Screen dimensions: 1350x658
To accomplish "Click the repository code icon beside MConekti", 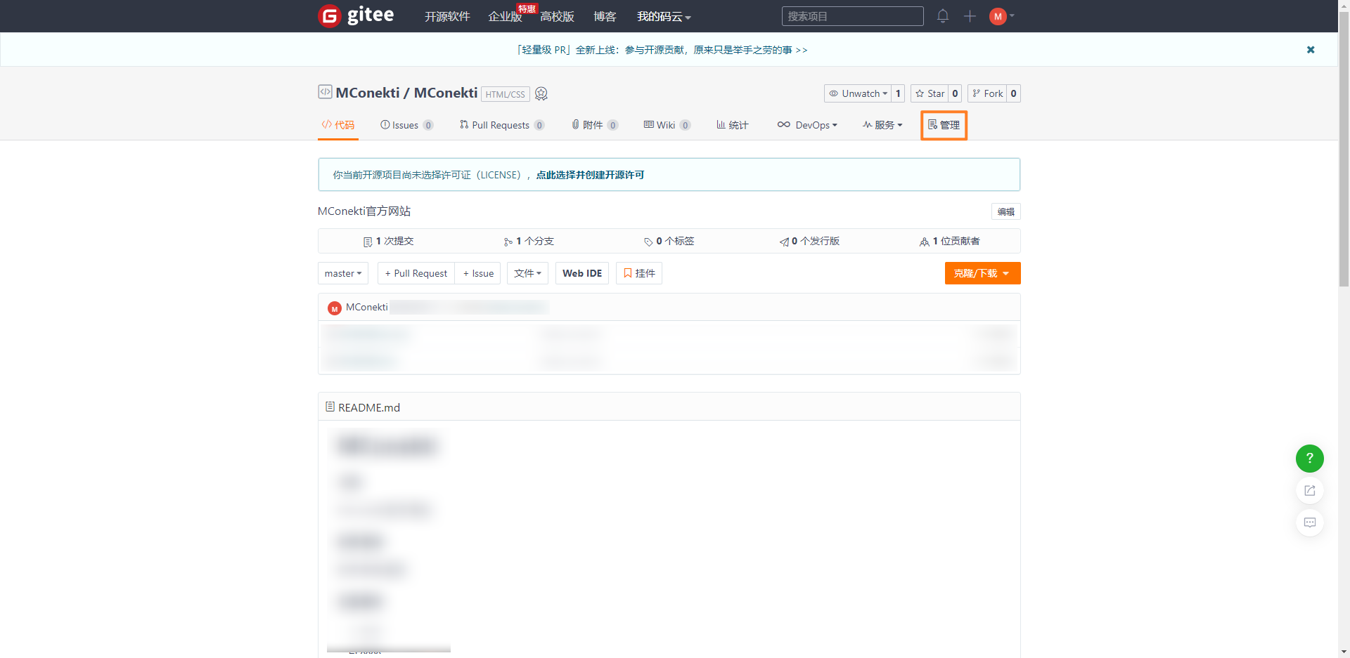I will (325, 92).
